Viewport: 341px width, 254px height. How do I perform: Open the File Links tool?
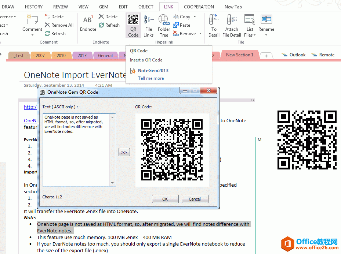point(148,25)
